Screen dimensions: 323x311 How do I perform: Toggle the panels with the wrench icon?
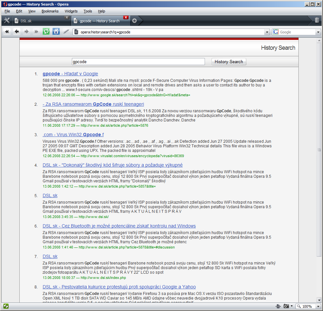7,21
